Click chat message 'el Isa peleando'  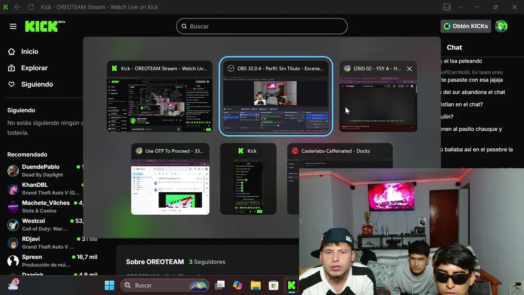463,61
